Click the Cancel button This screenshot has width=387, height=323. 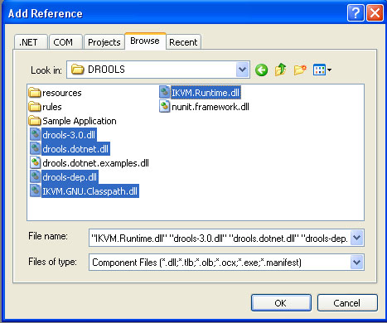point(347,303)
